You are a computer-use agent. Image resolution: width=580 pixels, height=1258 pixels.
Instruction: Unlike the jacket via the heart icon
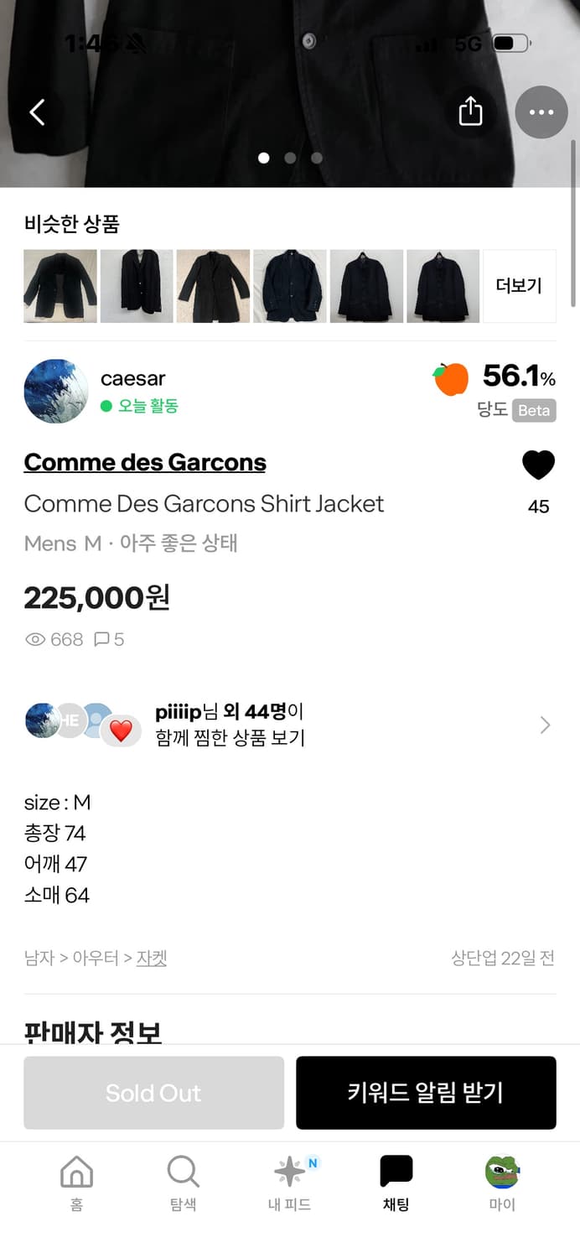pyautogui.click(x=538, y=465)
